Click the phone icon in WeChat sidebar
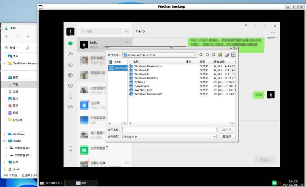Image resolution: width=306 pixels, height=187 pixels. click(71, 149)
